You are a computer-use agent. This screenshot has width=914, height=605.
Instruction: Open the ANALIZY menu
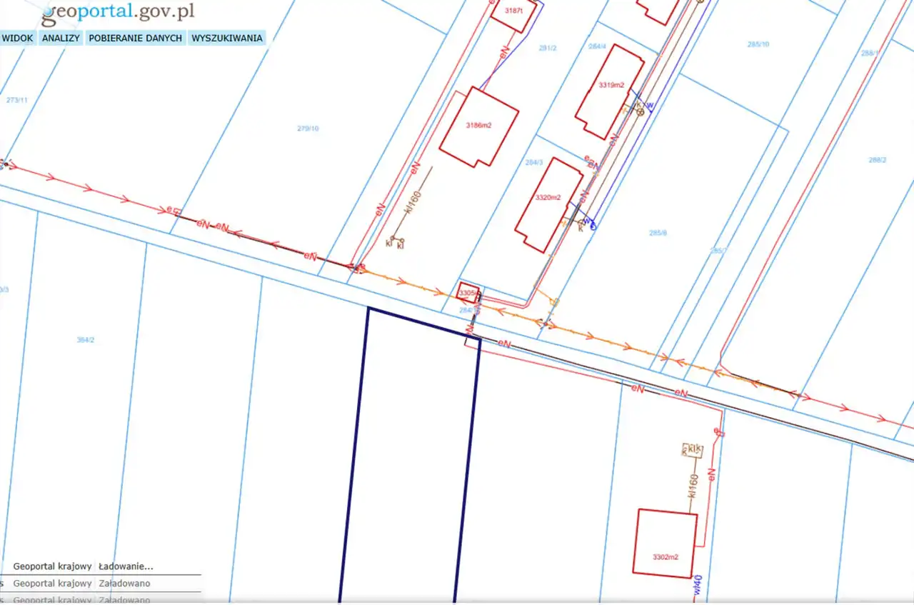[x=61, y=38]
